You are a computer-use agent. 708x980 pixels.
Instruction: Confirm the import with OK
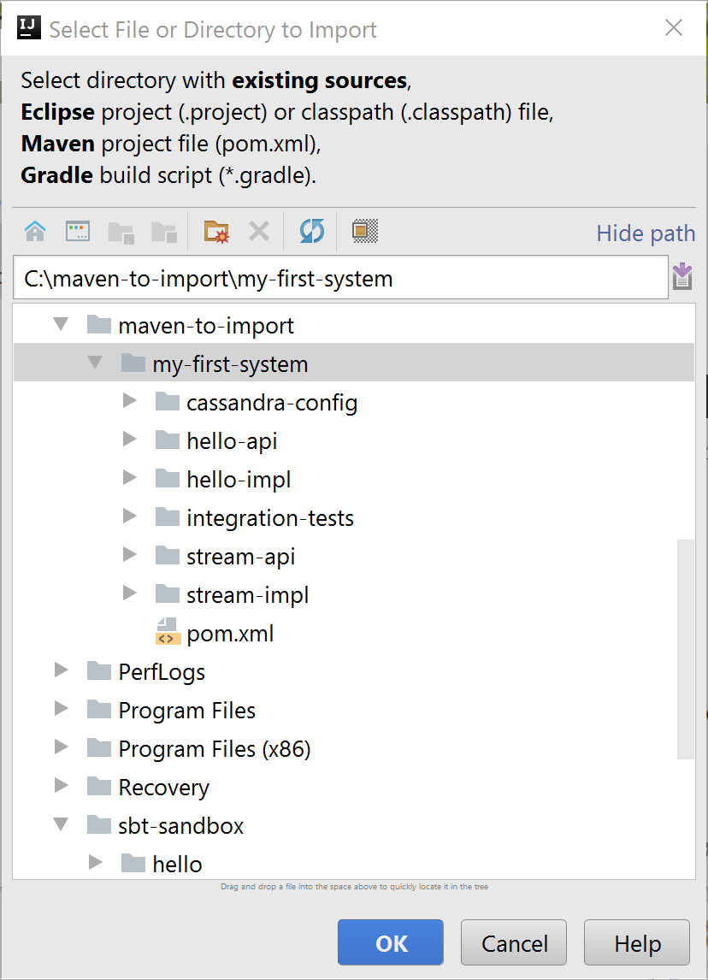point(390,942)
